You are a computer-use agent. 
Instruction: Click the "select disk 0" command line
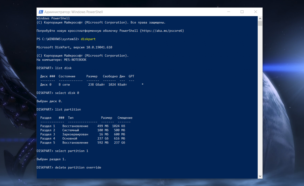coord(58,93)
